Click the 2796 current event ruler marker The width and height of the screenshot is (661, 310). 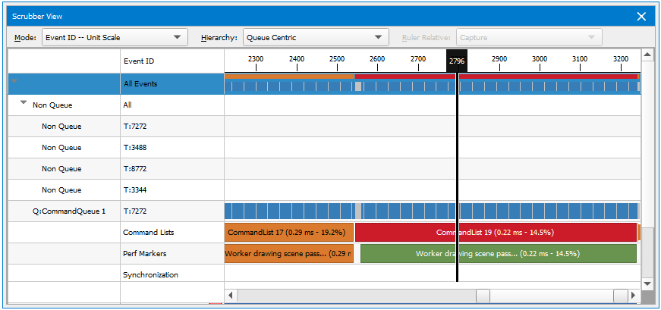click(x=457, y=61)
